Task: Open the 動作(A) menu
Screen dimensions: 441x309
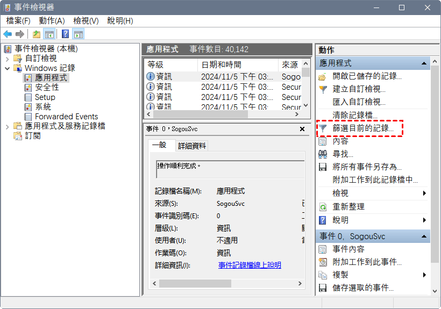Action: 52,21
